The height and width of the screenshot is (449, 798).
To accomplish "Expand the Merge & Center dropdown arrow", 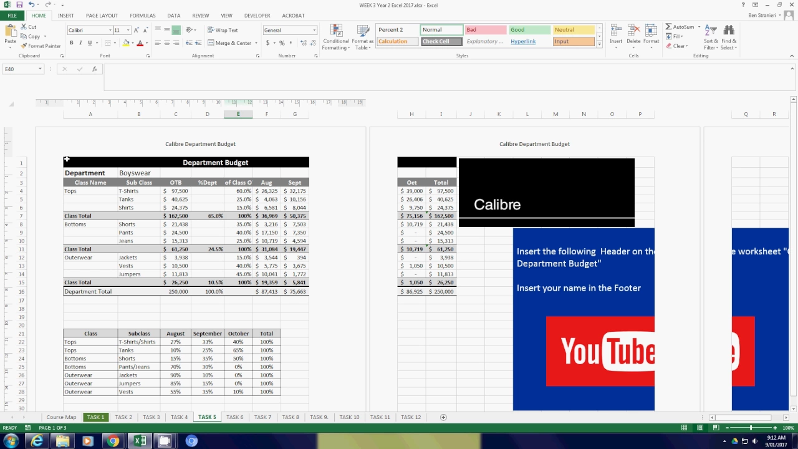I will [255, 43].
